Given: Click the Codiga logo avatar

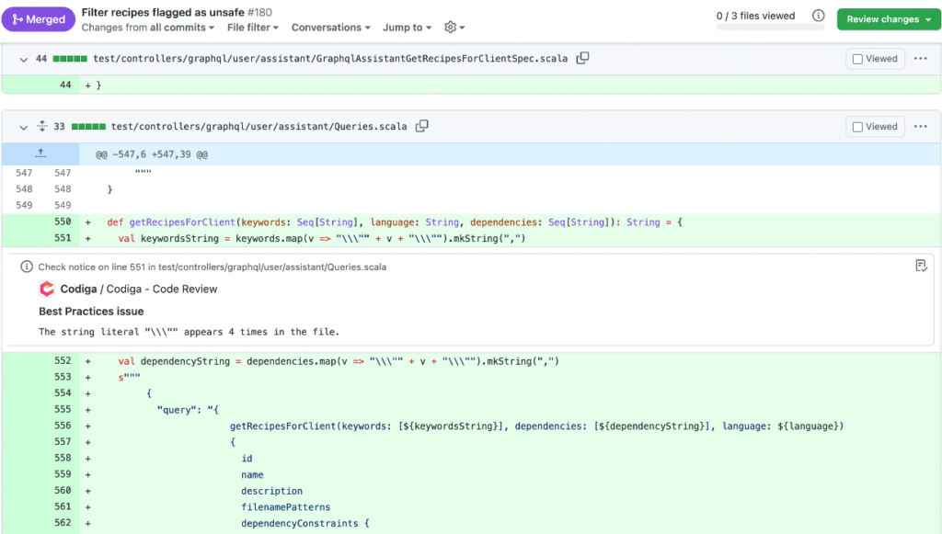Looking at the screenshot, I should point(47,290).
